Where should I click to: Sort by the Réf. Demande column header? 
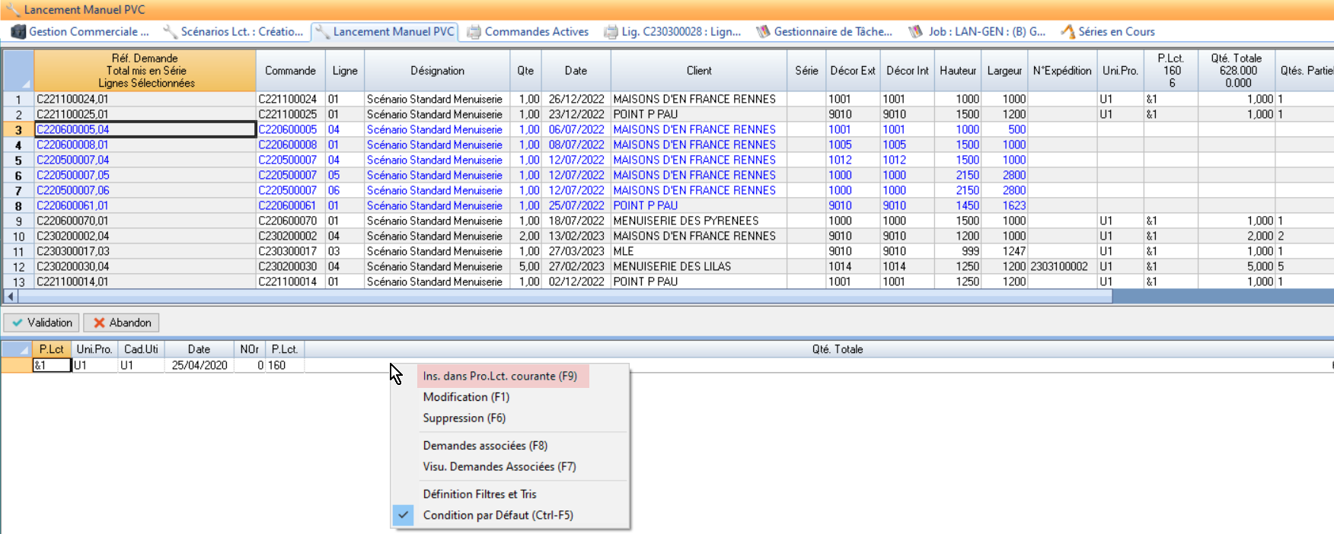pyautogui.click(x=145, y=71)
